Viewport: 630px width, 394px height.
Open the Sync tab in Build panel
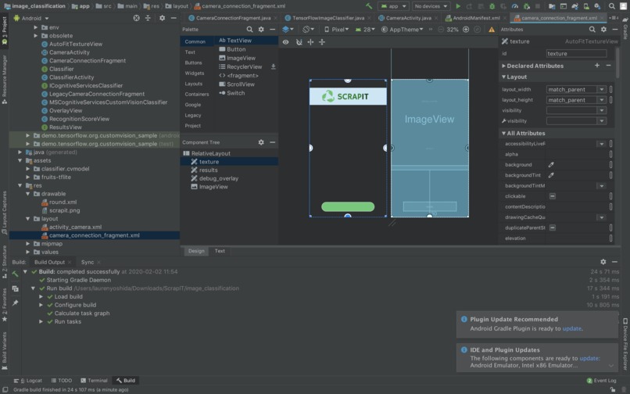coord(88,262)
